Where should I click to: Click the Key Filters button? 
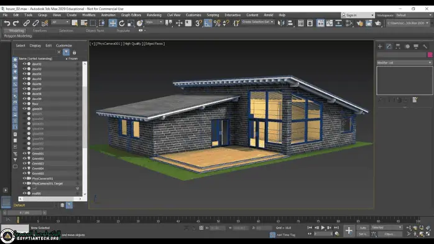[x=389, y=234]
